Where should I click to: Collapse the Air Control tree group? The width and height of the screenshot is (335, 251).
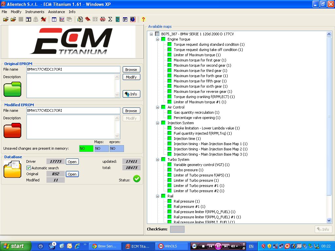157,107
